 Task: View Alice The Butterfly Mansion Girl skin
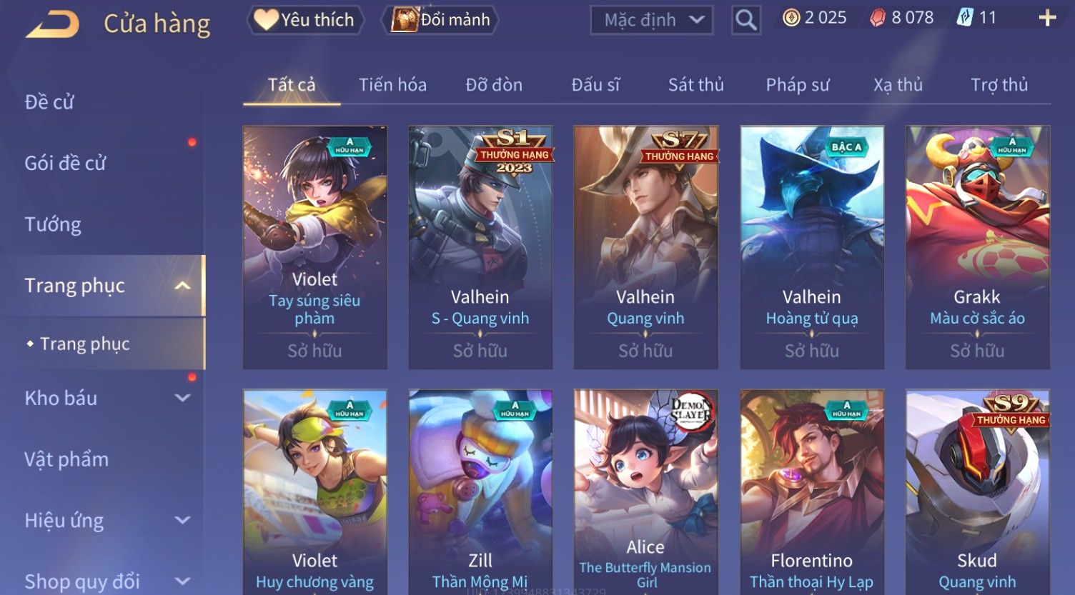coord(645,492)
